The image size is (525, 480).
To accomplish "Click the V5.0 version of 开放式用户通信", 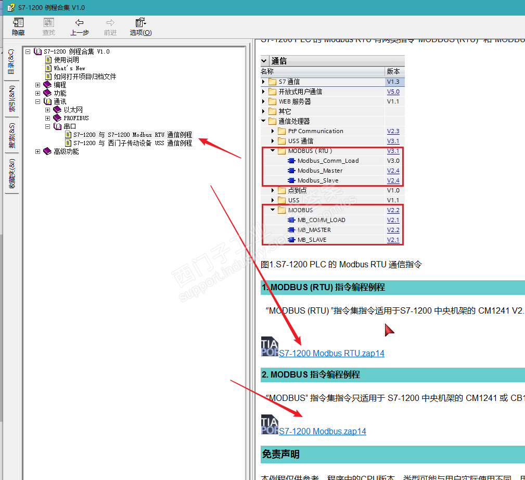I will pos(393,92).
